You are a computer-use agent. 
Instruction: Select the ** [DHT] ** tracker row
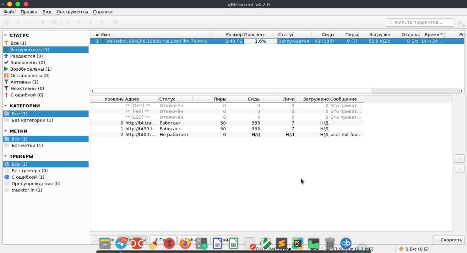tap(227, 106)
